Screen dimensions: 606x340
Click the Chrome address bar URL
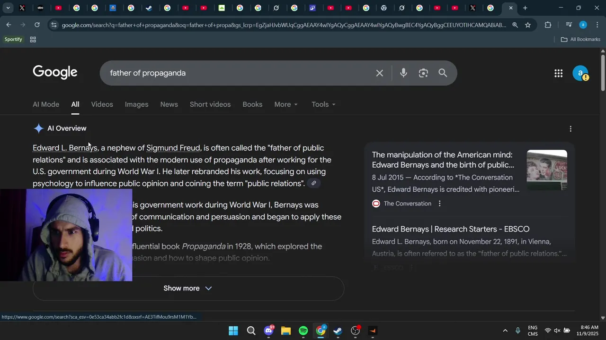tap(284, 25)
